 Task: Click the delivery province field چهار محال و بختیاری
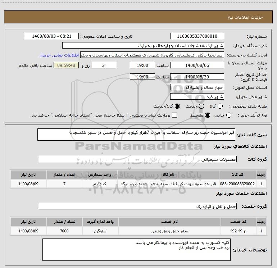(x=197, y=87)
